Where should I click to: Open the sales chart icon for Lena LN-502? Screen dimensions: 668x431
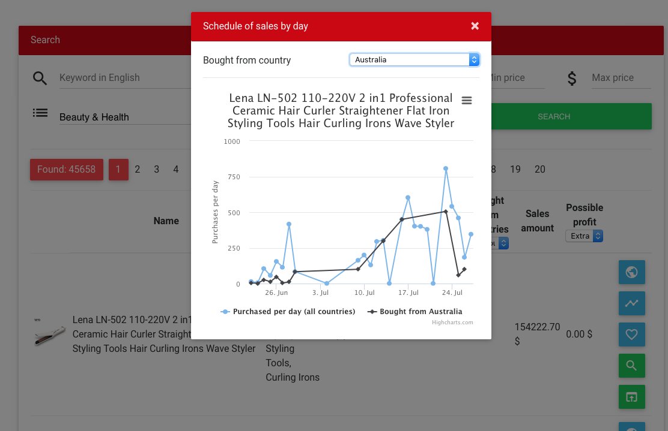pyautogui.click(x=631, y=303)
